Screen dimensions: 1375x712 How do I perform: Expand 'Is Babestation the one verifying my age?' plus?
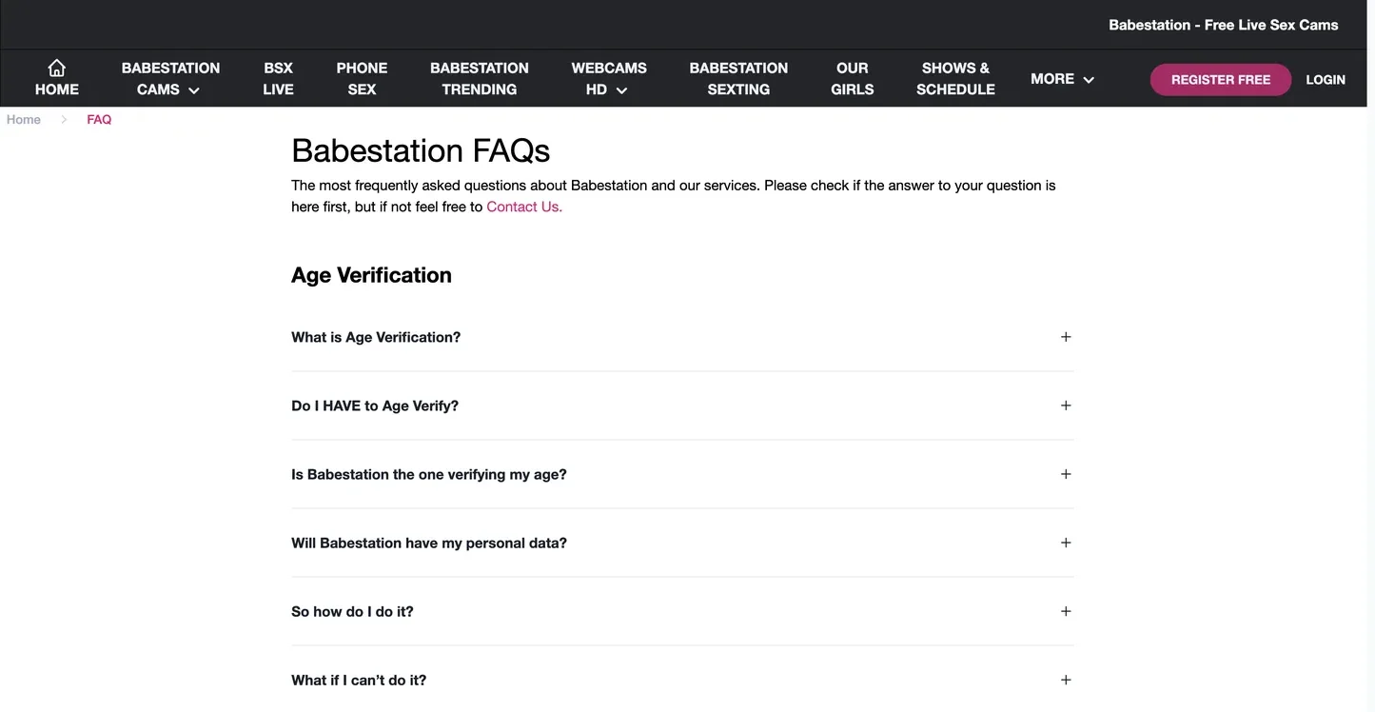(x=1066, y=474)
